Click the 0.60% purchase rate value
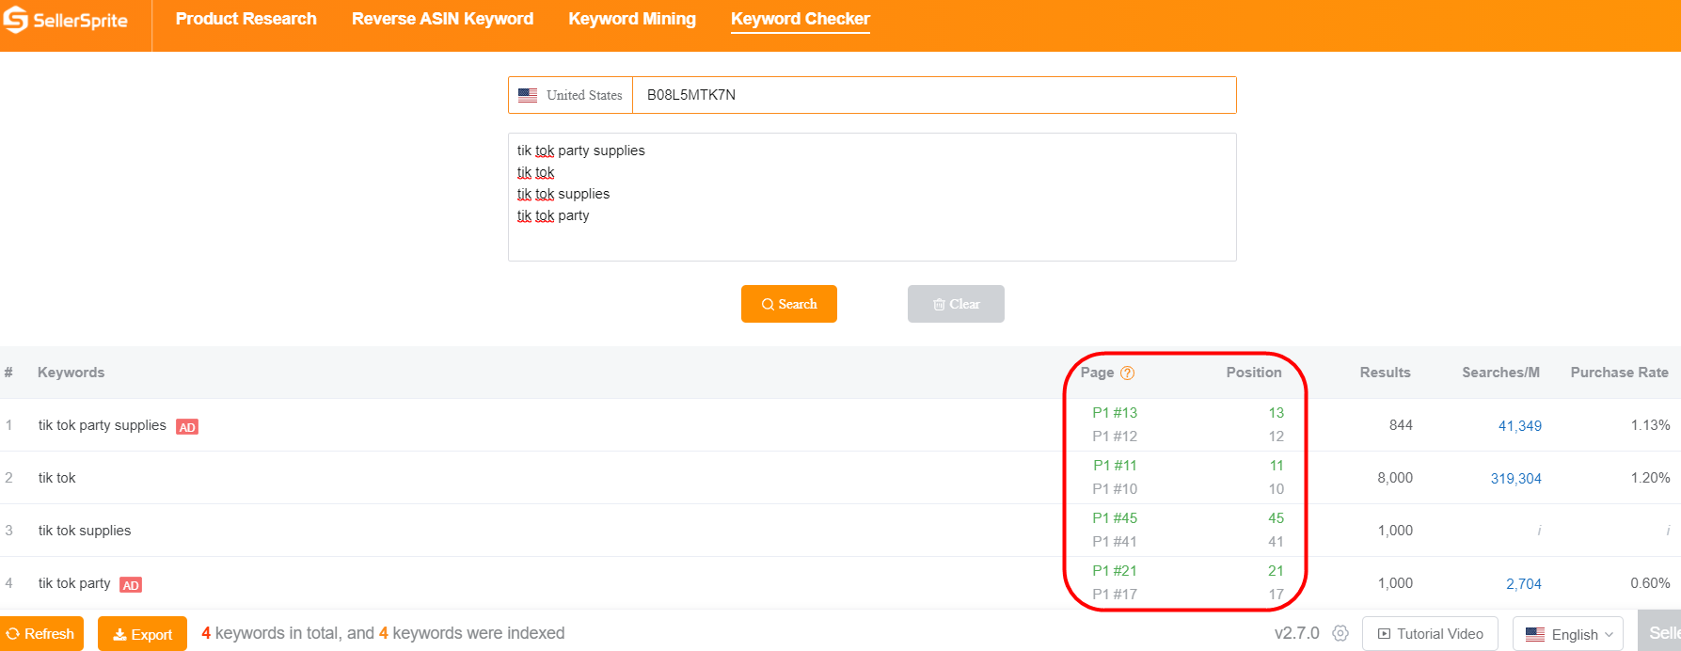 [1650, 583]
